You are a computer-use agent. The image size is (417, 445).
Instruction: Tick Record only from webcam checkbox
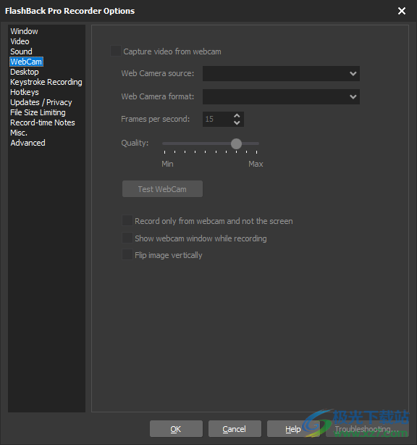pyautogui.click(x=127, y=220)
